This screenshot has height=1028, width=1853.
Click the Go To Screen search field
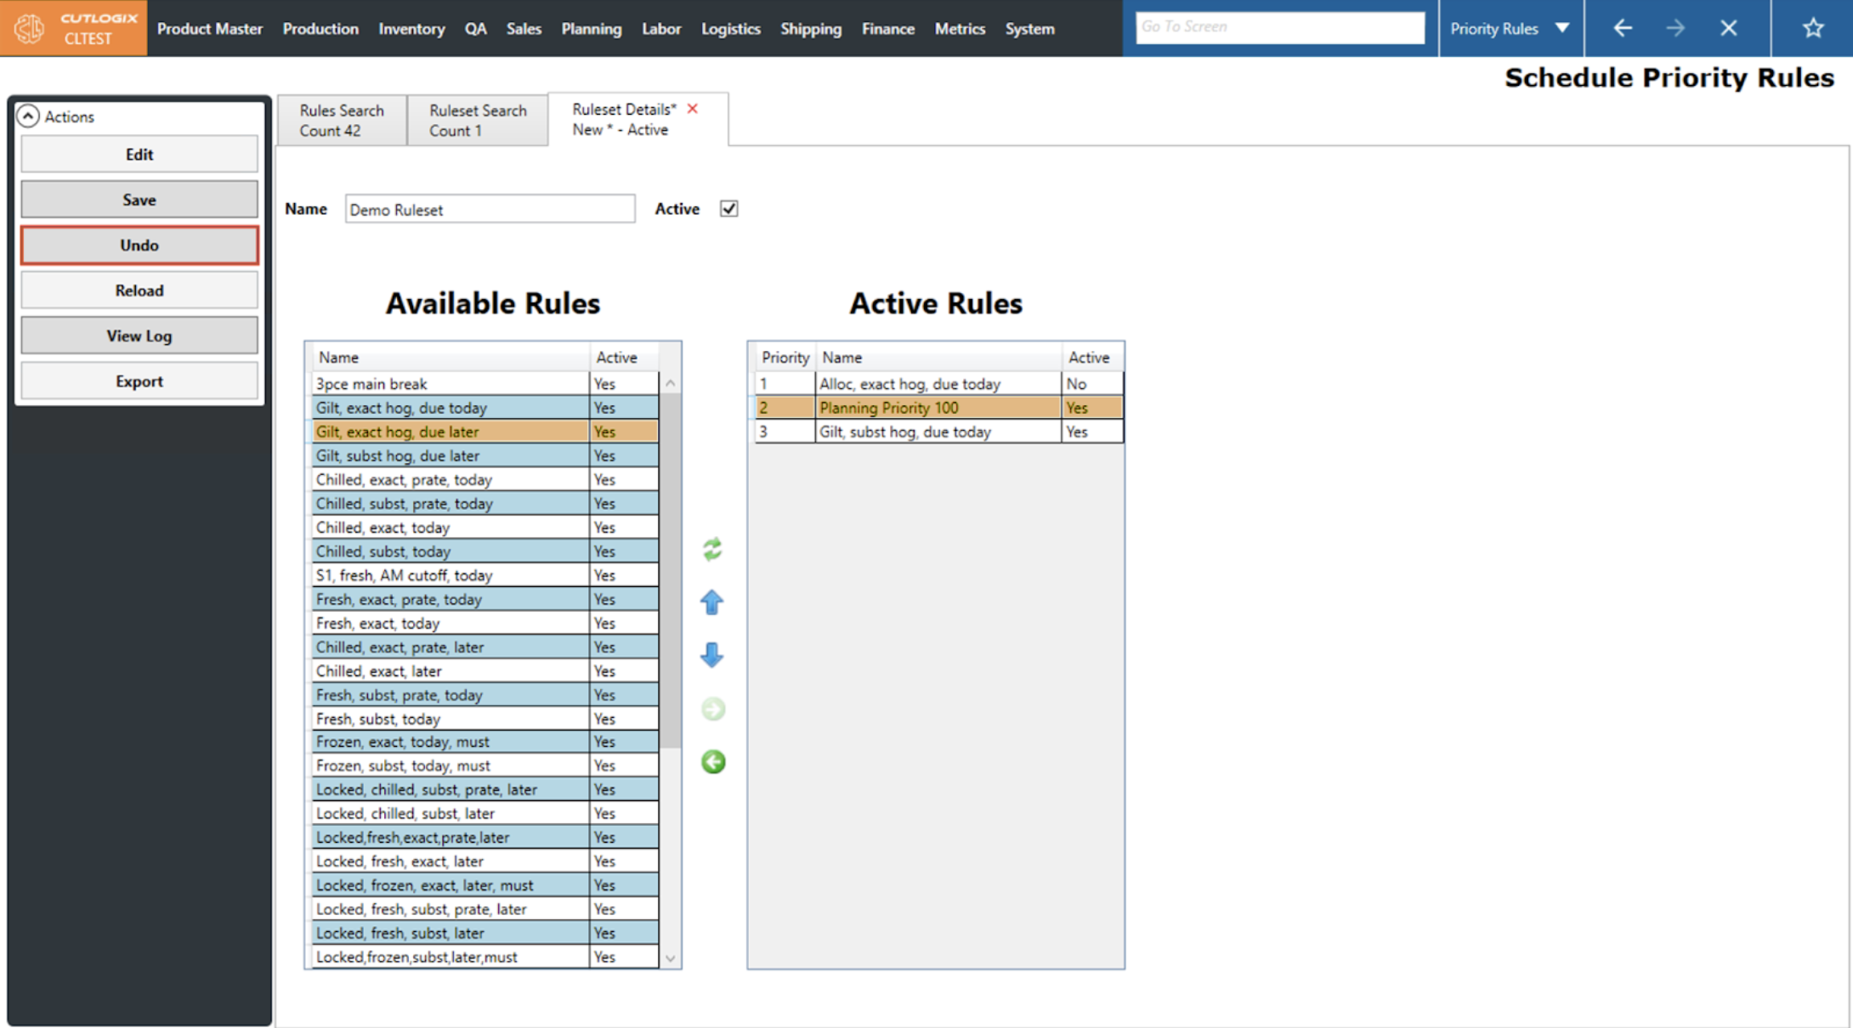coord(1279,27)
